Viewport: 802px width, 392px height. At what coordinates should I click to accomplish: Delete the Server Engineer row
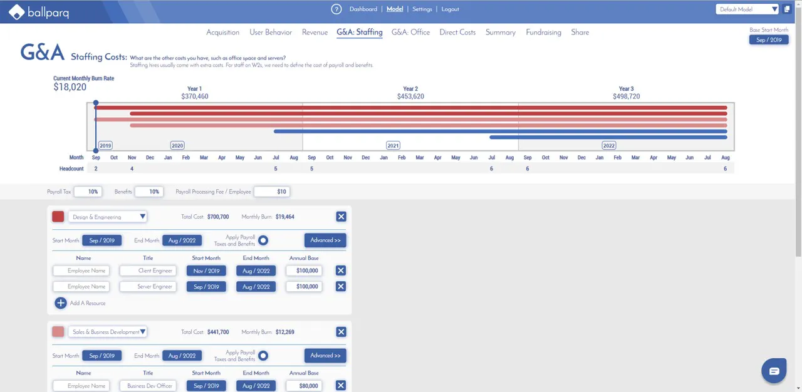point(340,286)
